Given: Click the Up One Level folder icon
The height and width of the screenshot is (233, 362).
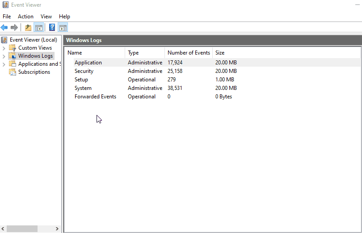Looking at the screenshot, I should (28, 27).
